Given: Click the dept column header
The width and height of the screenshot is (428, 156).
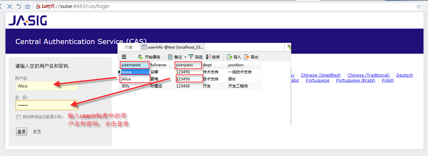Looking at the screenshot, I should tap(214, 65).
